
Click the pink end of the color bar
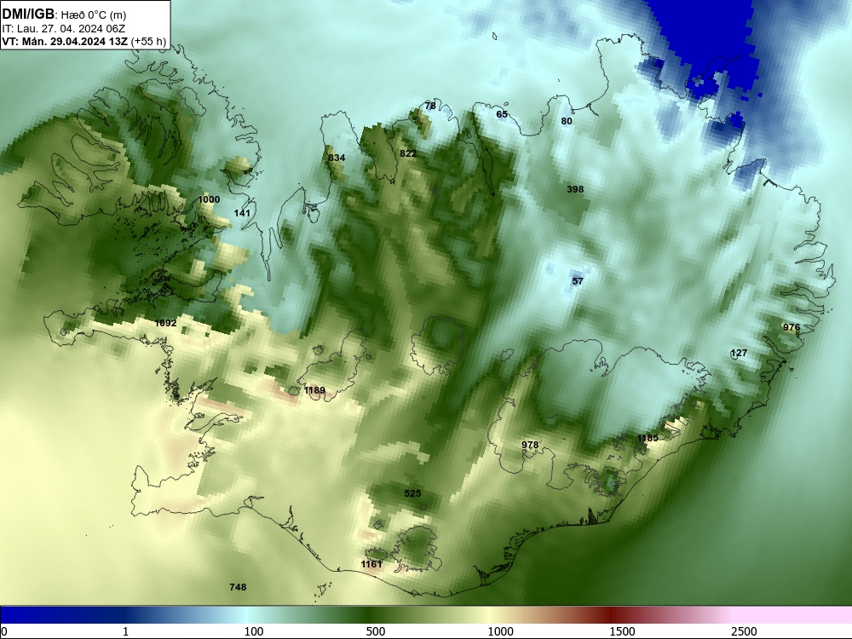[x=793, y=615]
